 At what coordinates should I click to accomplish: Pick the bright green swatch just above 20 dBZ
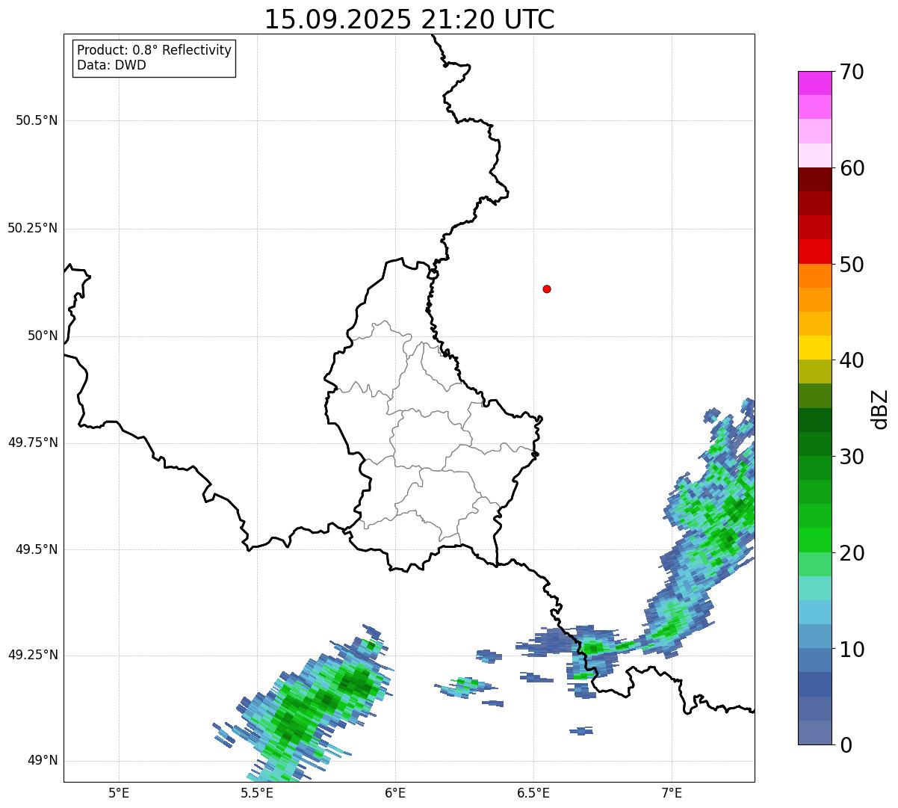click(814, 540)
